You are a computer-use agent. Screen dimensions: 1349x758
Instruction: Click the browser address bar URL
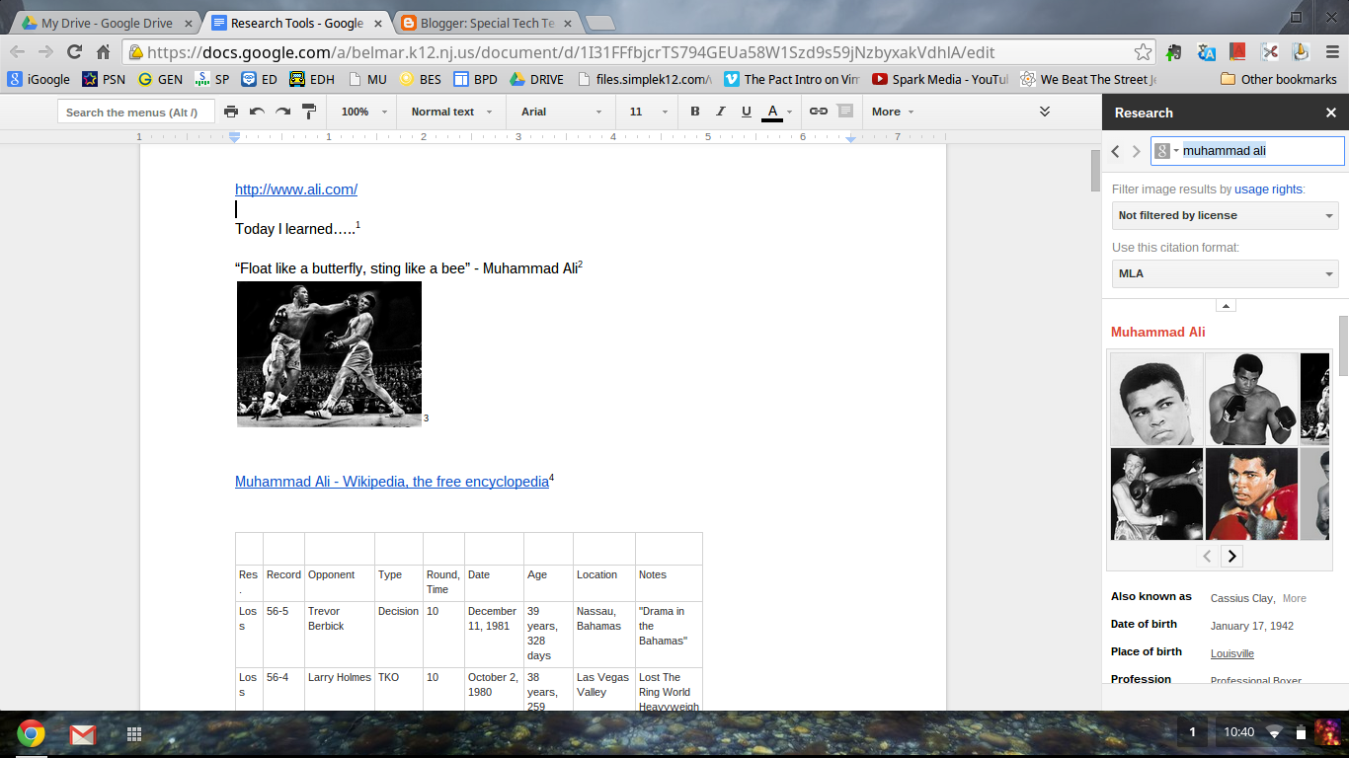click(x=572, y=52)
